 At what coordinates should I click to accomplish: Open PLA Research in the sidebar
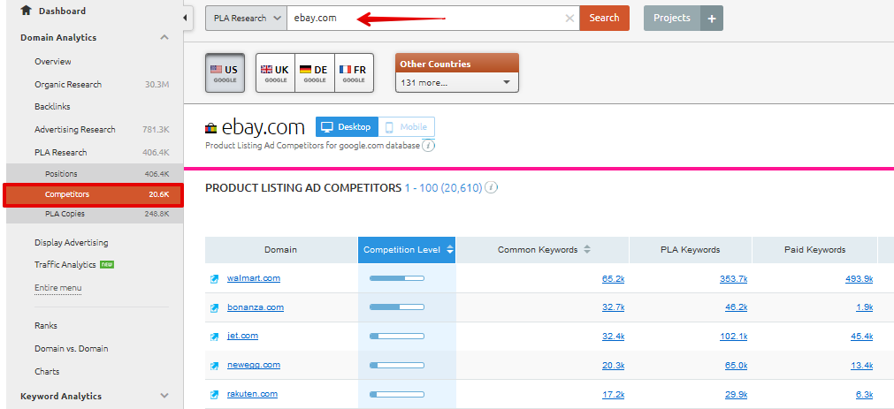pos(60,152)
